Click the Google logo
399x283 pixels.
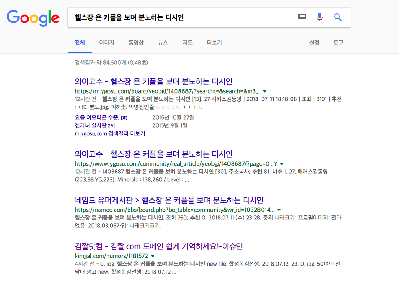pos(33,18)
